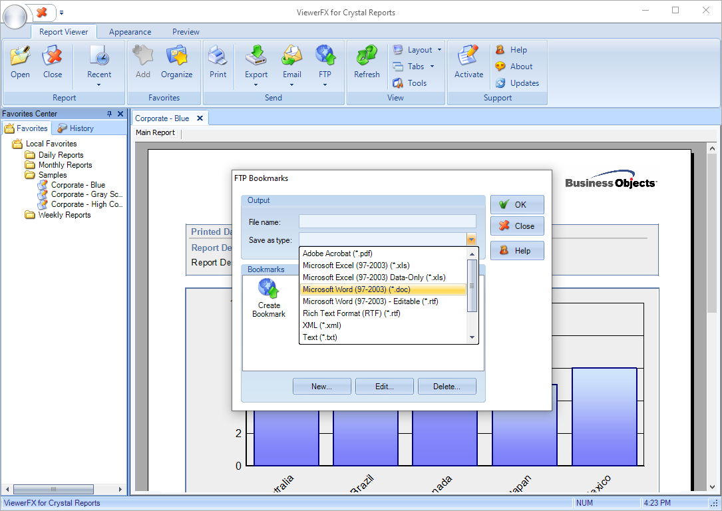The image size is (722, 511).
Task: Open the Recent reports dropdown
Action: pyautogui.click(x=99, y=66)
